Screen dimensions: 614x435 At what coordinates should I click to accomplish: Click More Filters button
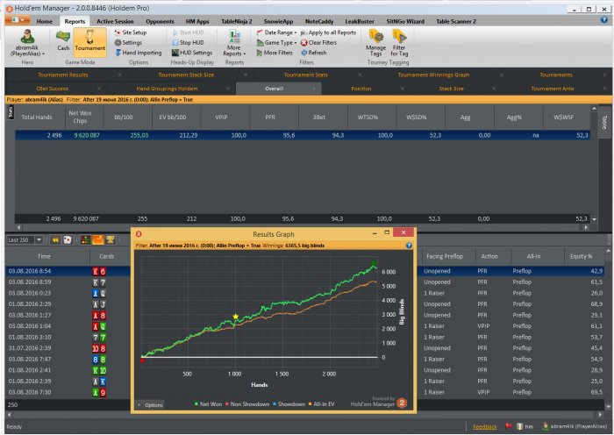[275, 53]
